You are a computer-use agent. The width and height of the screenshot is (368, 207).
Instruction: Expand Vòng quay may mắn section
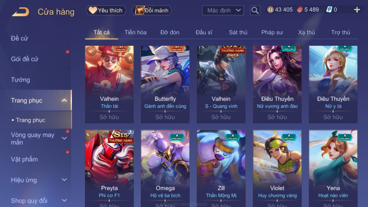click(x=64, y=138)
